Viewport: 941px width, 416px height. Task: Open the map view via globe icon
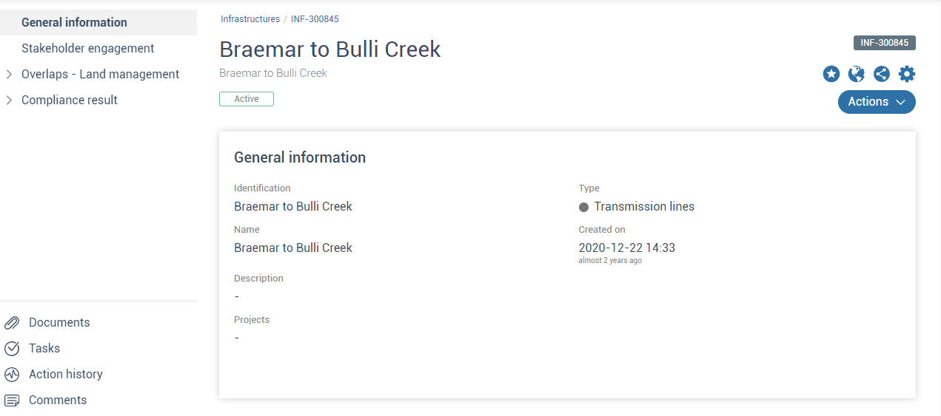(x=857, y=74)
